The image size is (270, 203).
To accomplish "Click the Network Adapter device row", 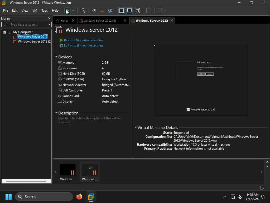I will point(94,85).
